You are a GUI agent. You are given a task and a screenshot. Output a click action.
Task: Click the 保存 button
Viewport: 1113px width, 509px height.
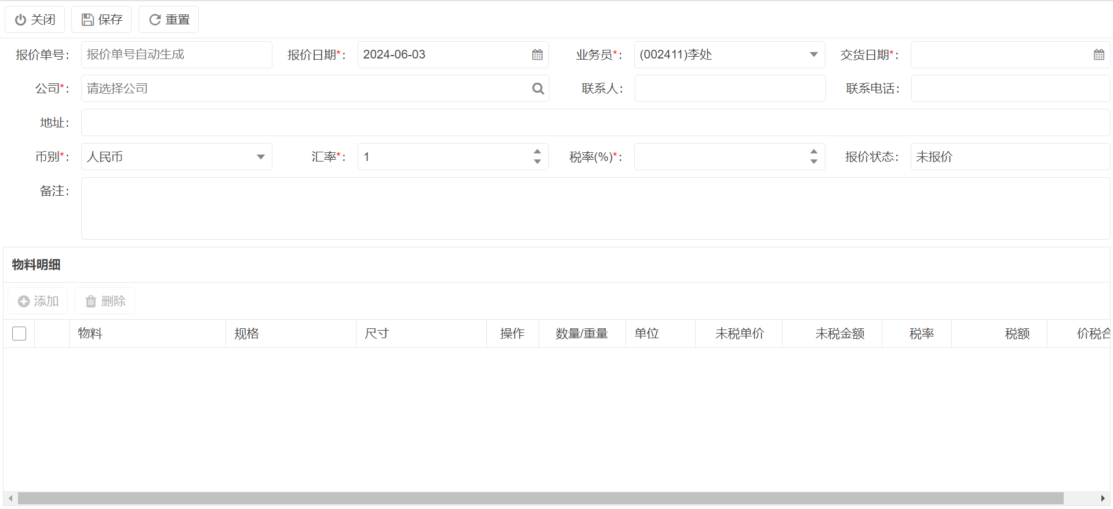[101, 20]
